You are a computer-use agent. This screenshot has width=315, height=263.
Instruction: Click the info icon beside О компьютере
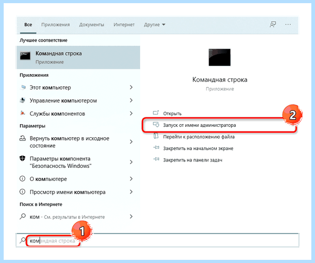click(x=22, y=179)
